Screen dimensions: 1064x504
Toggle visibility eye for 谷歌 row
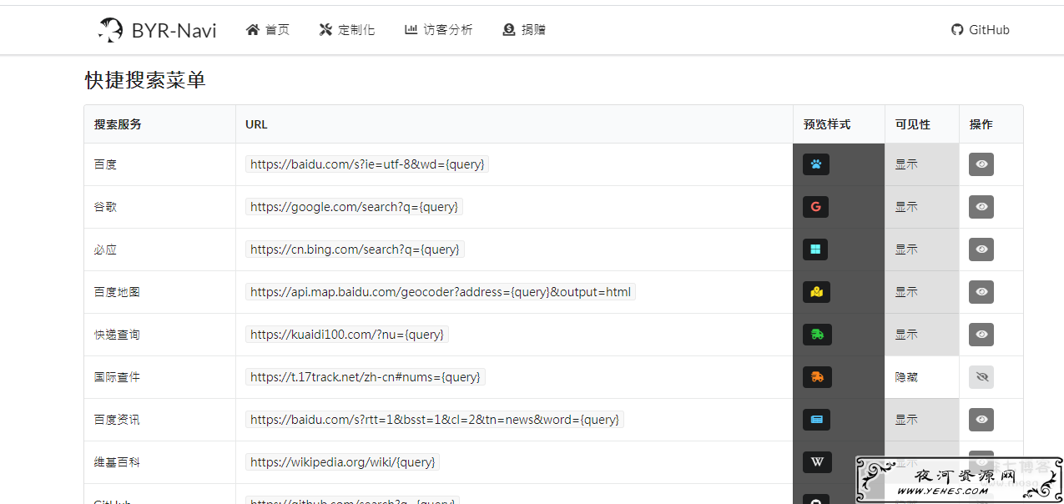981,207
